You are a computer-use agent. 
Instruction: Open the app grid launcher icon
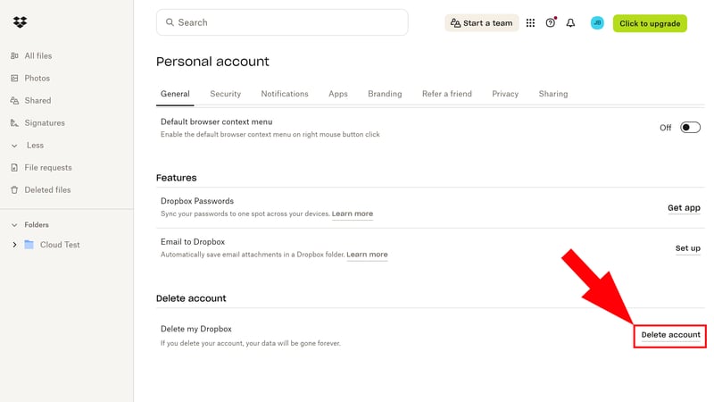[x=530, y=23]
